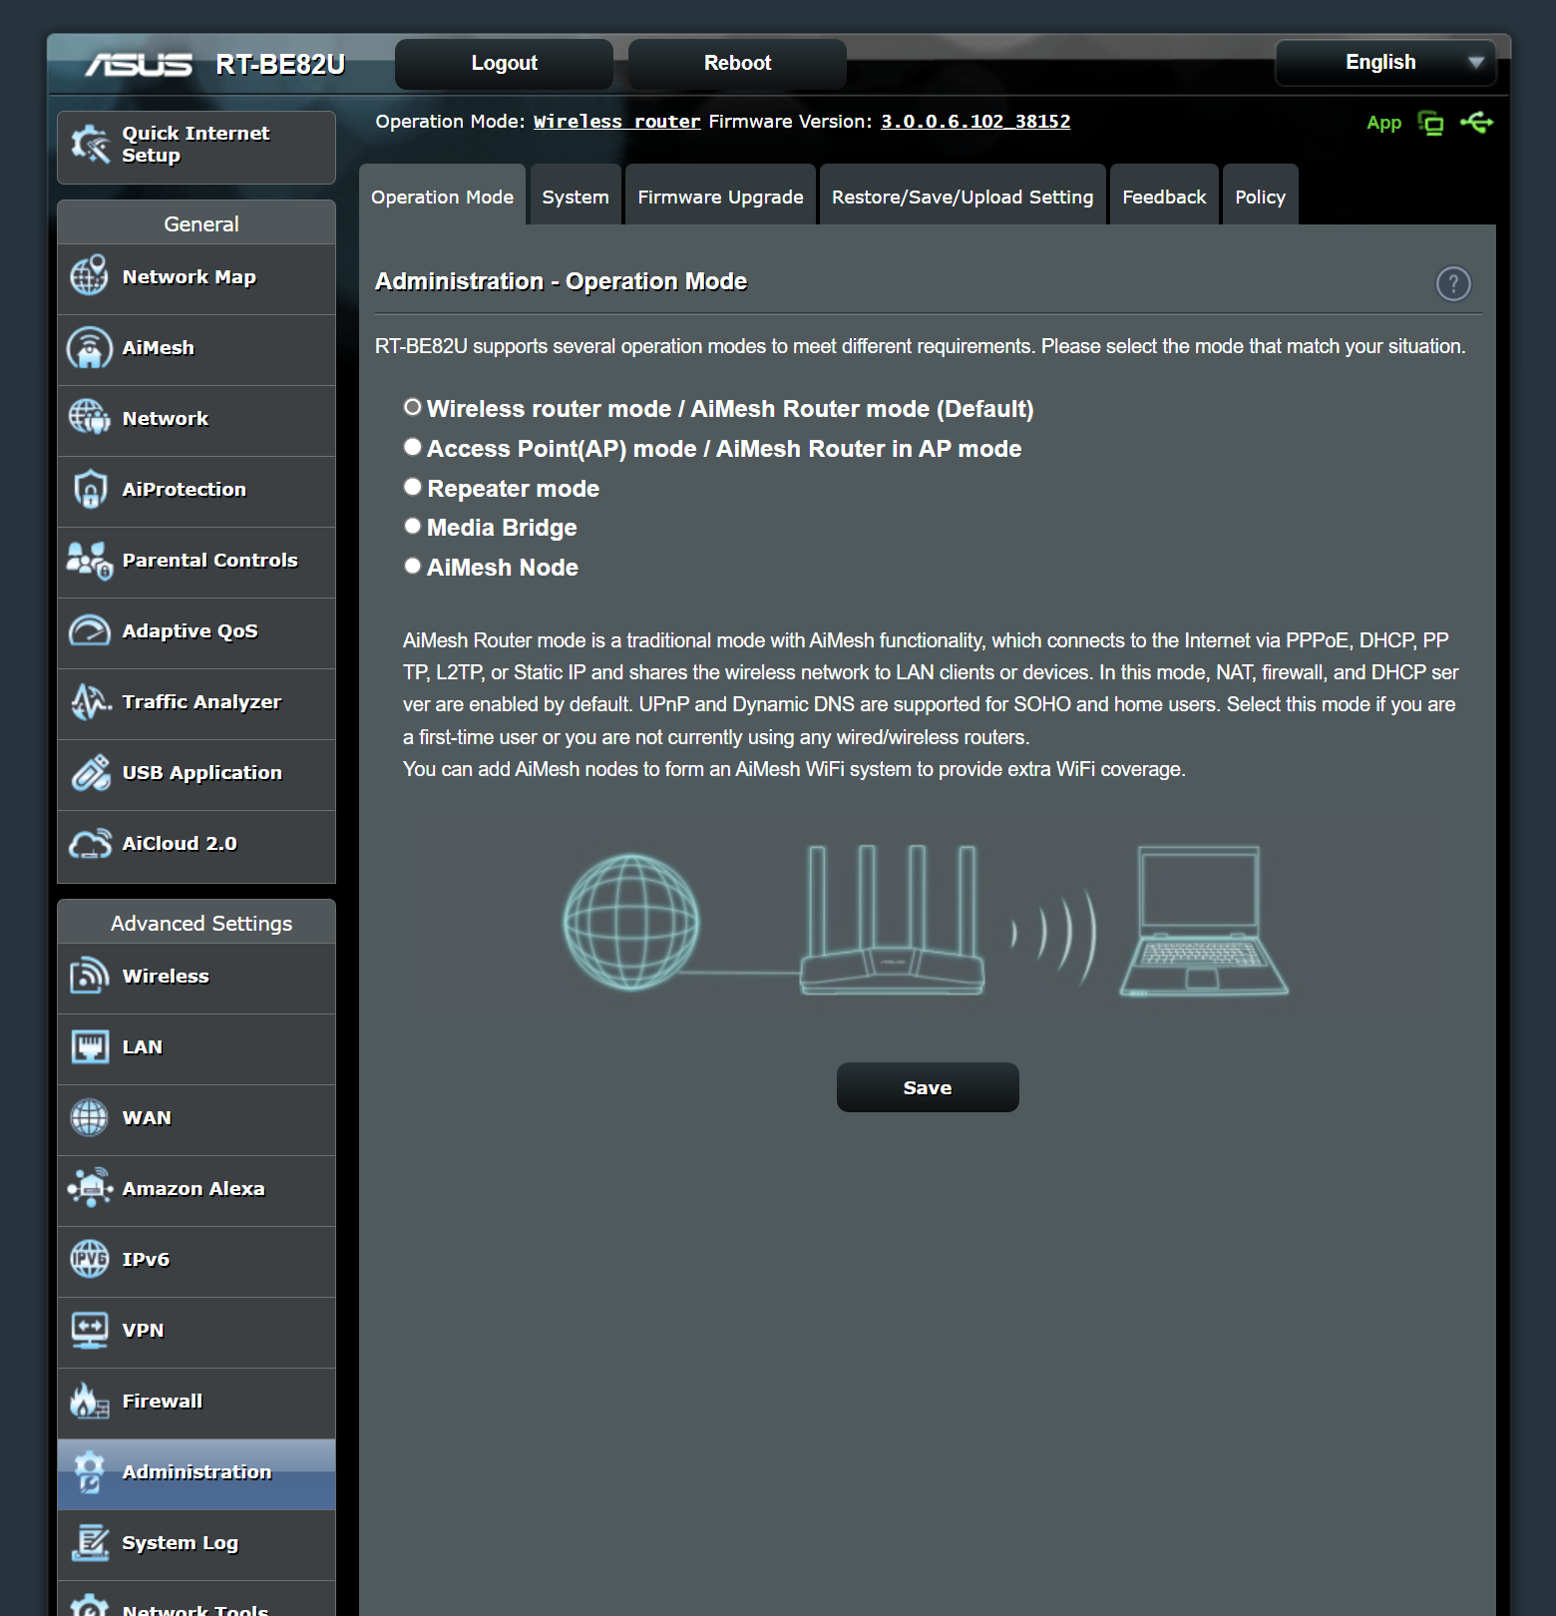Click the network status icon beside App
Image resolution: width=1556 pixels, height=1616 pixels.
point(1430,123)
